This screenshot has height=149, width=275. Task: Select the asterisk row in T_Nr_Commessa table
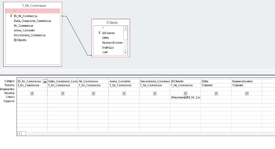coord(33,11)
